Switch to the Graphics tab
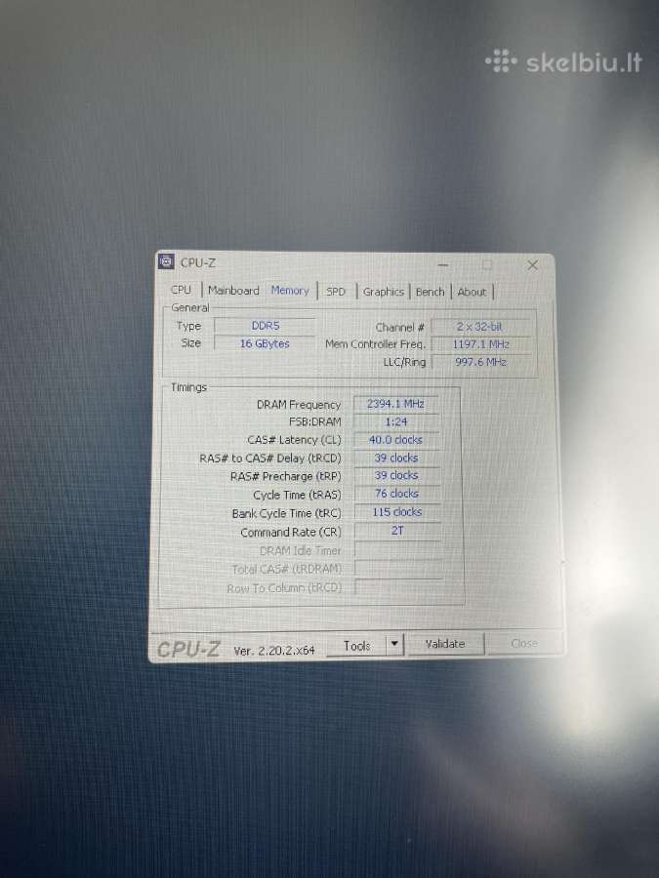Image resolution: width=659 pixels, height=878 pixels. (x=384, y=292)
